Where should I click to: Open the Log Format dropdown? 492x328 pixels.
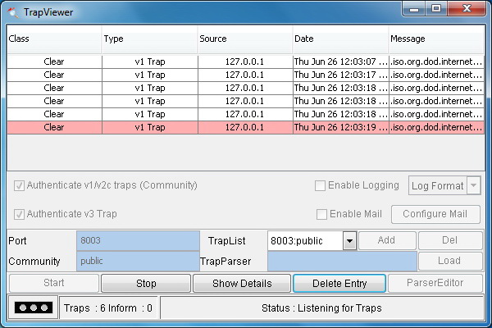[x=444, y=185]
